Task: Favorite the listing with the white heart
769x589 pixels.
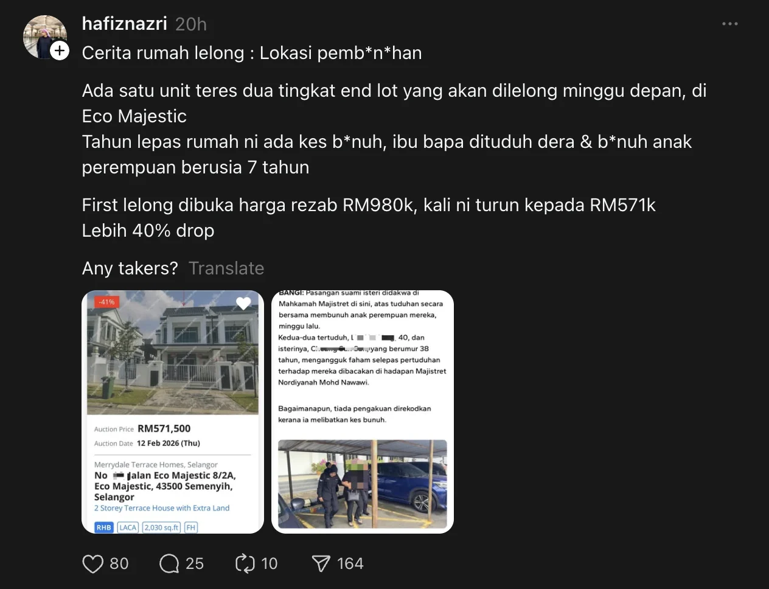Action: [x=243, y=303]
